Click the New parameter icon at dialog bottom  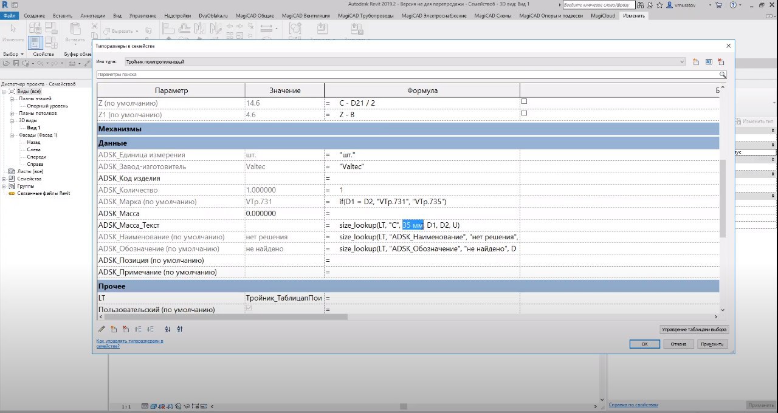point(113,329)
